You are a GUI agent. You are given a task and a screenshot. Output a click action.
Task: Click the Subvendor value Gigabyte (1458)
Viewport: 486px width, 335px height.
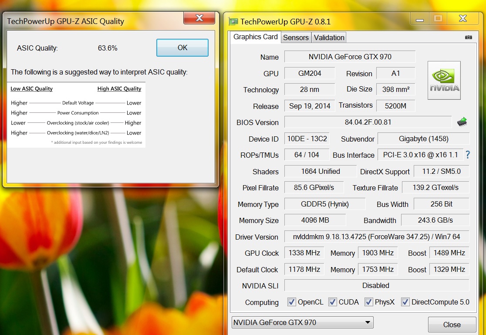point(423,139)
